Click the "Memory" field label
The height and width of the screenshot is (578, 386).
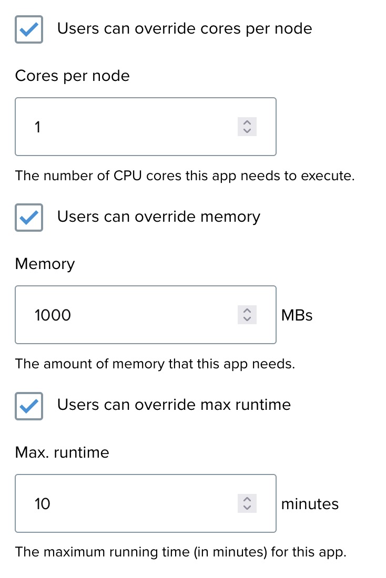45,264
